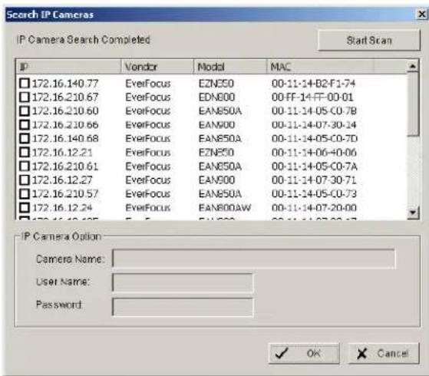
Task: Click model EAN800AW in the list
Action: point(225,208)
